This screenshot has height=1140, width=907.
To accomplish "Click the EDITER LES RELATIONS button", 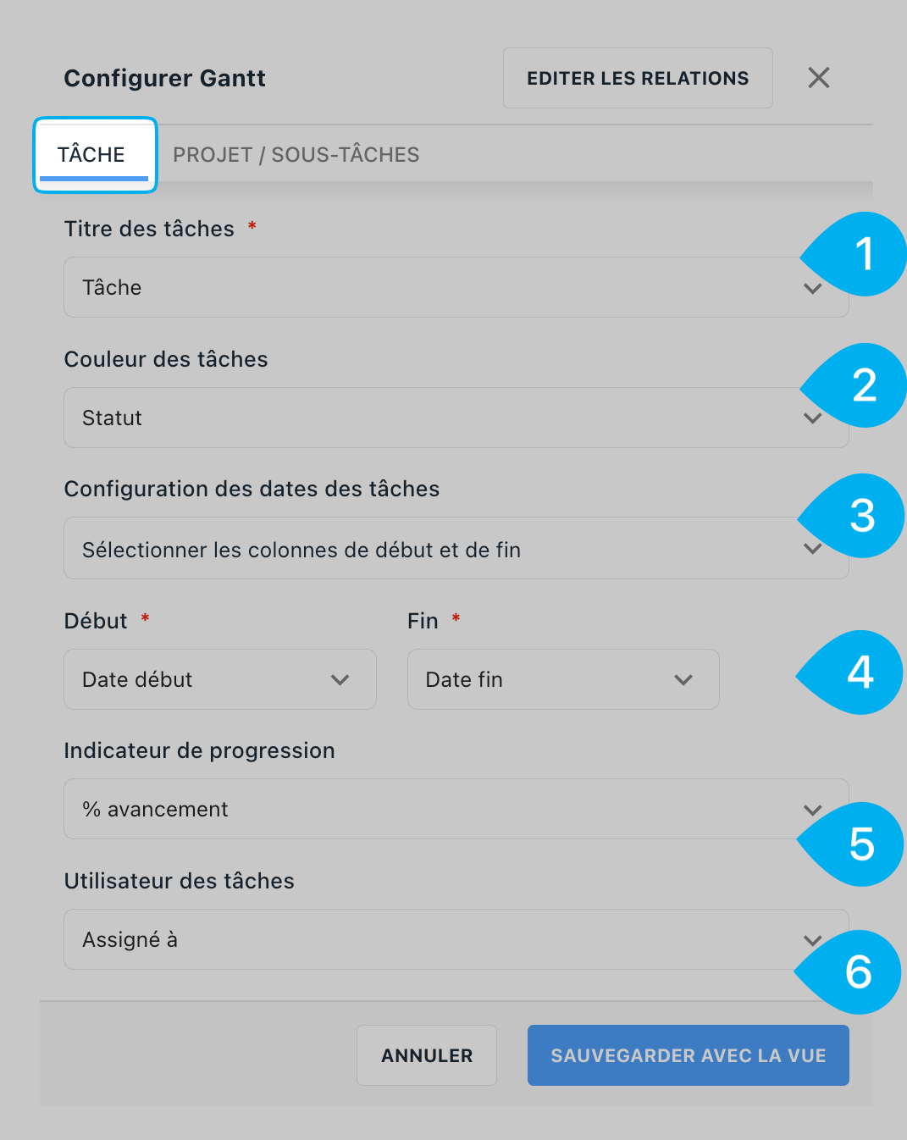I will [x=638, y=78].
